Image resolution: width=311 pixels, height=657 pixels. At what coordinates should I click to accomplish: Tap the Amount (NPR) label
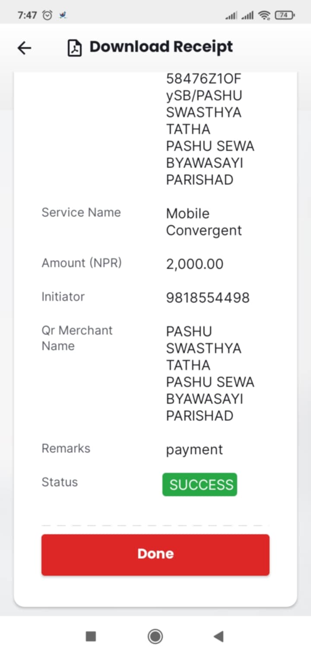pyautogui.click(x=82, y=263)
